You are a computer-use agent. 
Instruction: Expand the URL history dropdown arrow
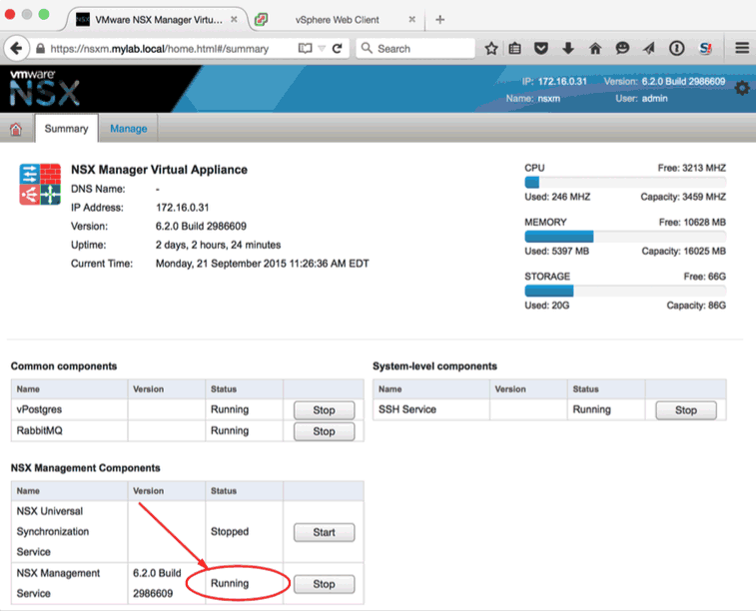(x=322, y=48)
